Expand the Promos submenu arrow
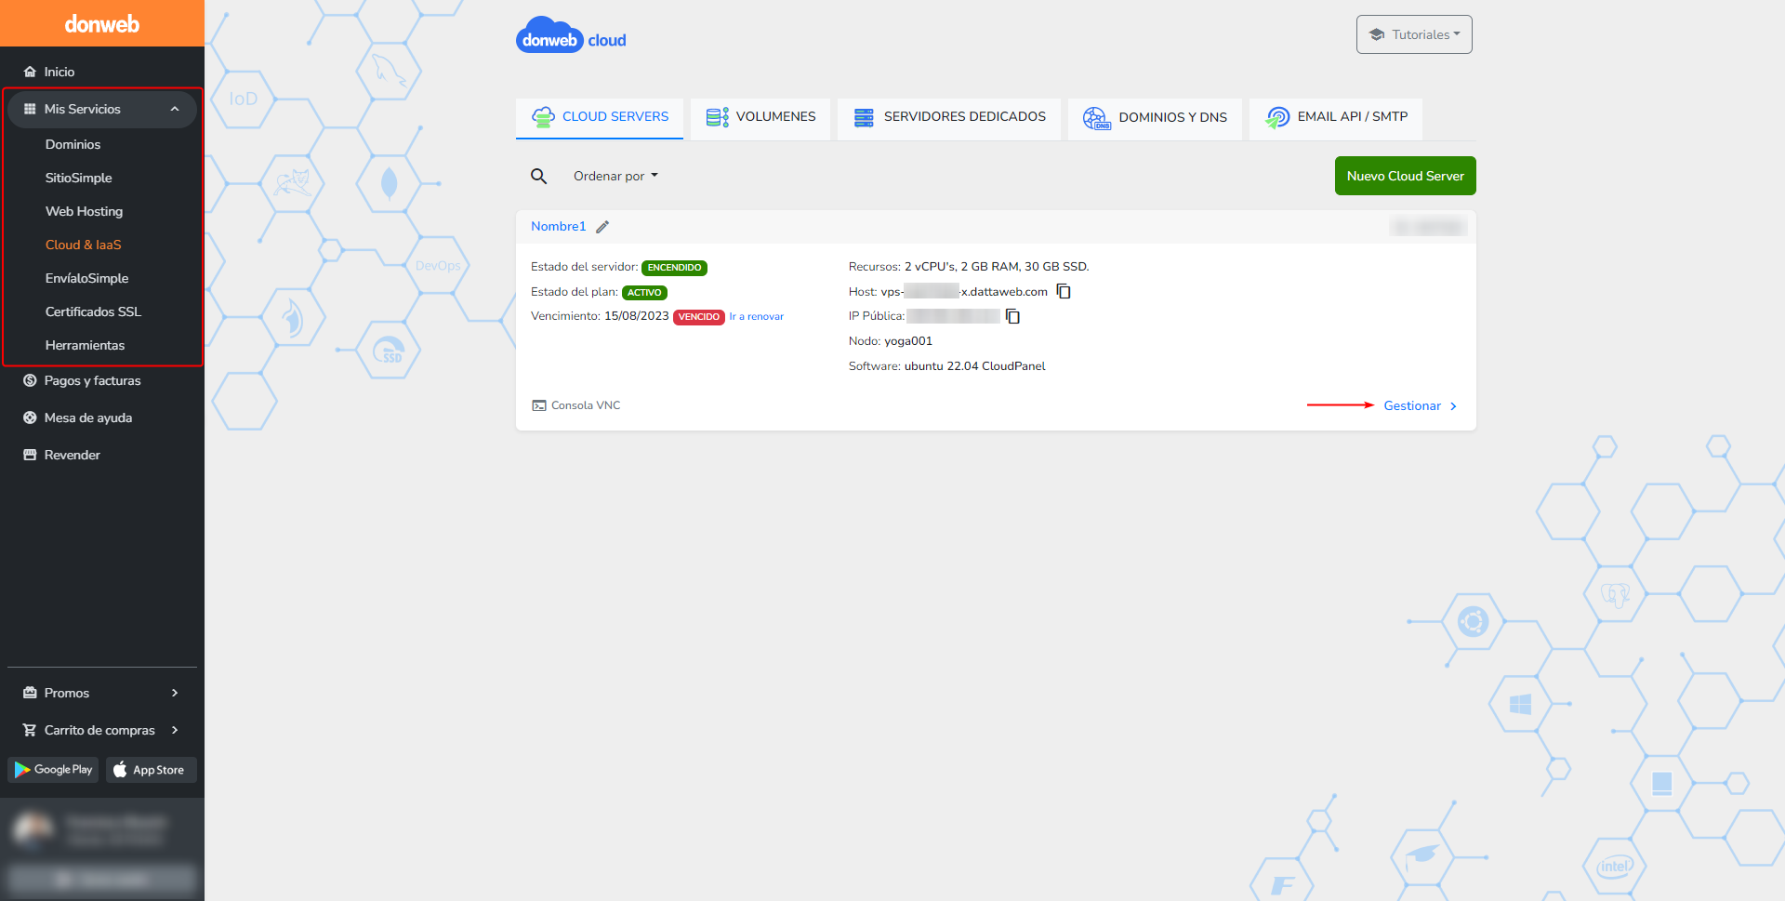 point(175,693)
